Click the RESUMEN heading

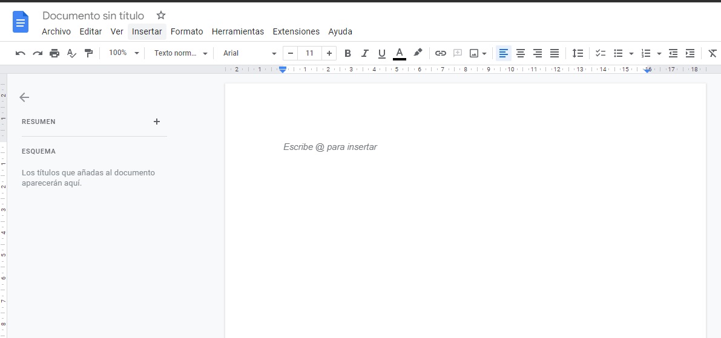(39, 122)
